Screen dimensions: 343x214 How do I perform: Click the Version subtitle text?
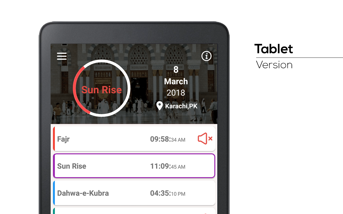pos(274,65)
